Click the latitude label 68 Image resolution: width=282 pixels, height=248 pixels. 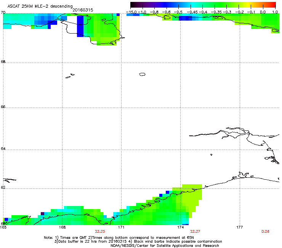[3, 61]
